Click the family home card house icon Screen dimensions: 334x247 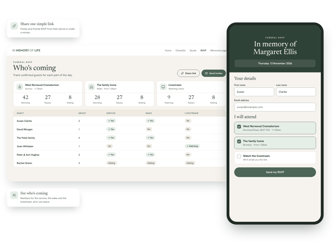pos(91,87)
